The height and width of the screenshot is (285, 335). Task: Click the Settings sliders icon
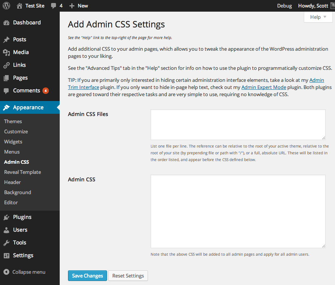coord(6,255)
